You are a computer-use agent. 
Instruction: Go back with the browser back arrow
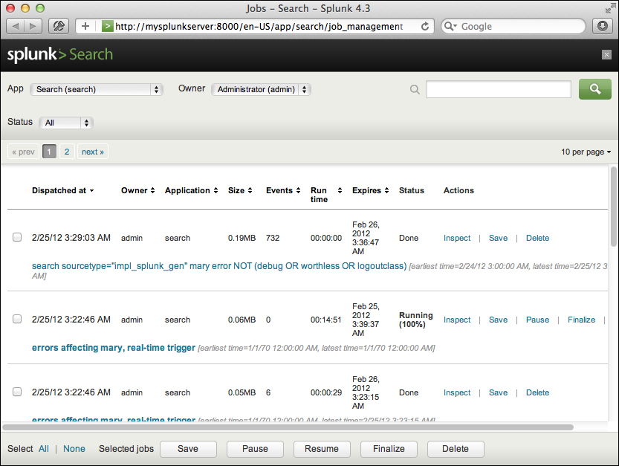coord(16,27)
